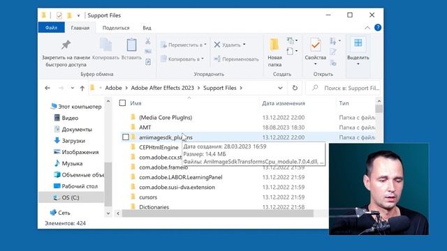Click the search box Поиск в: Support Files

coord(344,88)
